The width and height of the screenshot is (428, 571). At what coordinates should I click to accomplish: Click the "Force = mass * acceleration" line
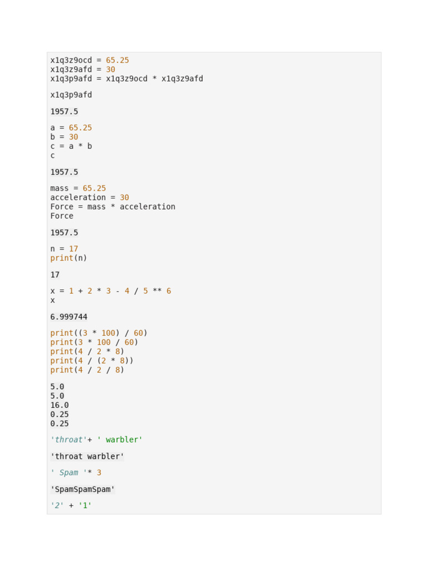(x=113, y=207)
